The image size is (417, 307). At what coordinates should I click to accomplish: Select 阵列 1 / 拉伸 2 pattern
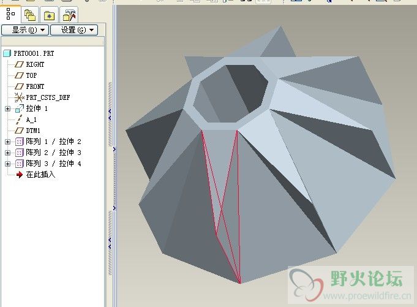[53, 142]
